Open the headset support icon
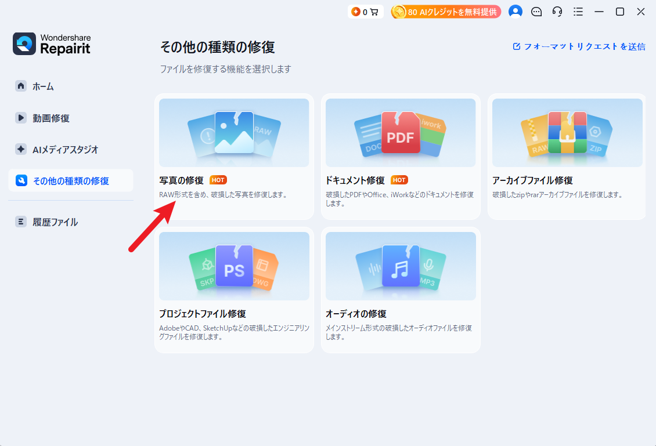656x446 pixels. coord(557,12)
